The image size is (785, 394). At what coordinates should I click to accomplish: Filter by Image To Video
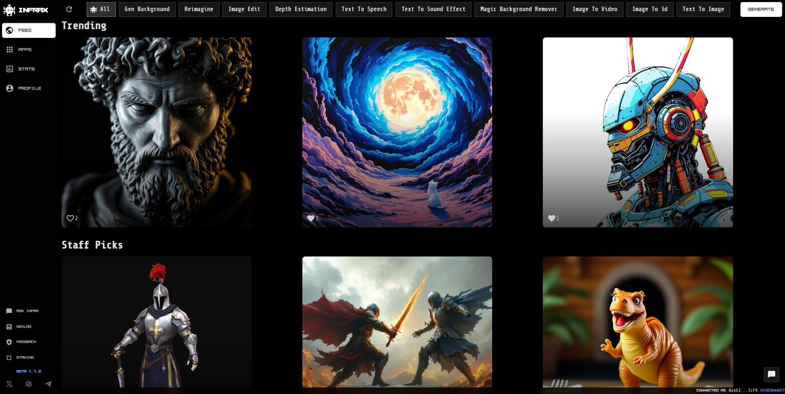click(595, 9)
